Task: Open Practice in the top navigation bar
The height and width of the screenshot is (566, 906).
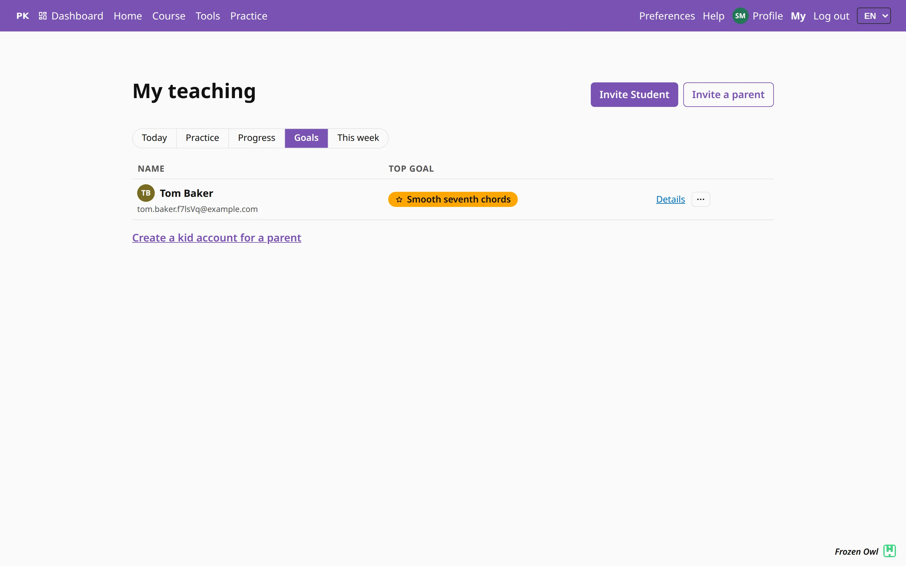Action: click(249, 16)
